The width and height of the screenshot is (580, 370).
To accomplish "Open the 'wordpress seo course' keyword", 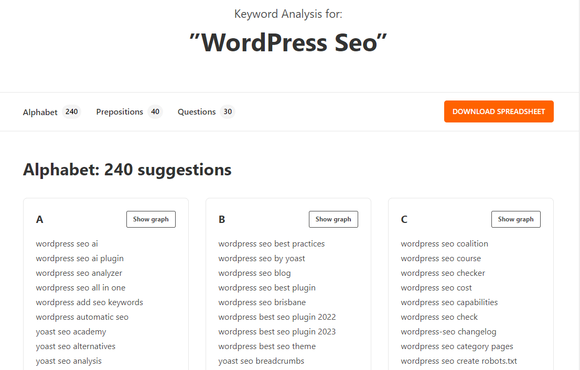I will pyautogui.click(x=441, y=258).
